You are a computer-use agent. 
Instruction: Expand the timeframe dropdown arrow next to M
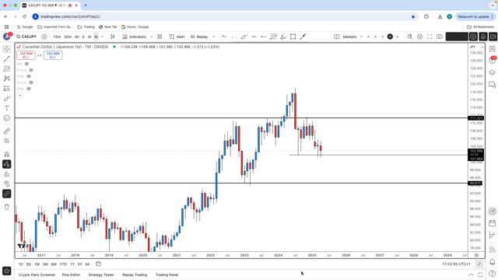[102, 37]
